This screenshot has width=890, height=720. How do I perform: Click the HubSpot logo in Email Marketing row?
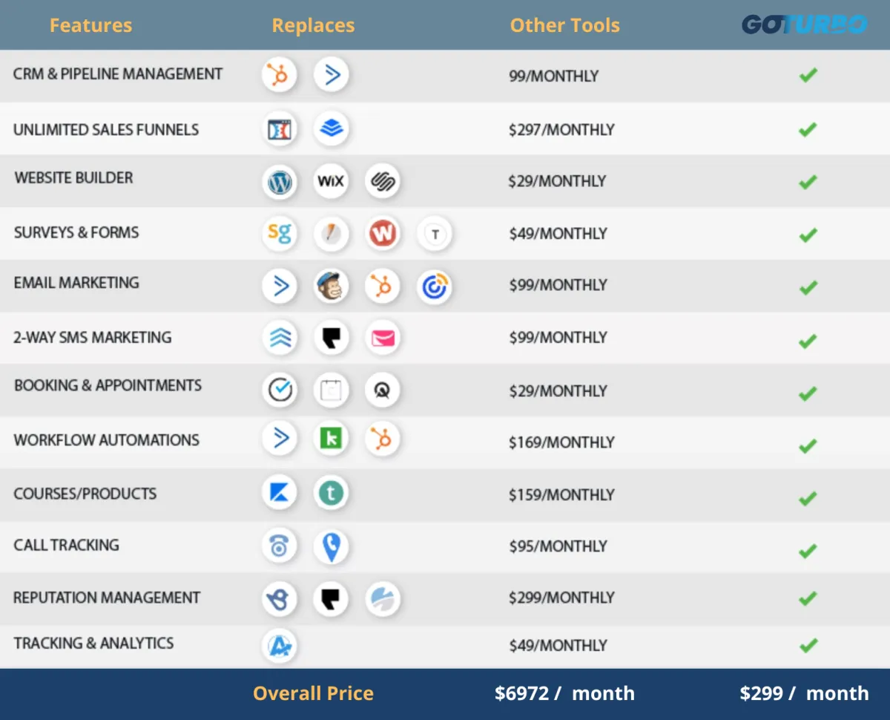(x=383, y=287)
